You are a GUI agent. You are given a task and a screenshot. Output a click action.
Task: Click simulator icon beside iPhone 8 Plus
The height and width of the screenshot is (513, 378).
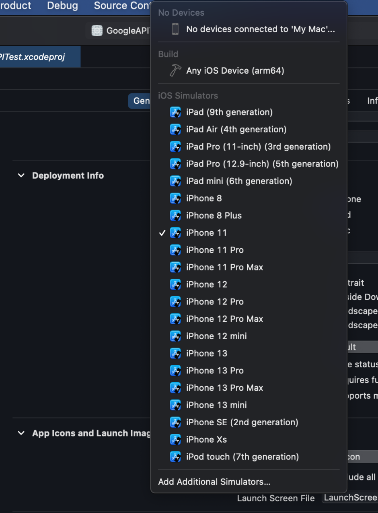(175, 216)
